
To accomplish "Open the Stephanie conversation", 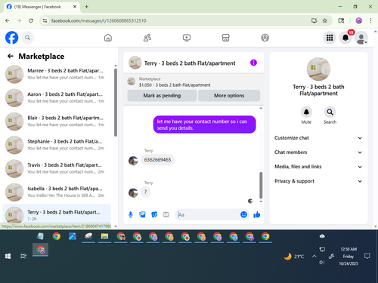I will (x=57, y=145).
